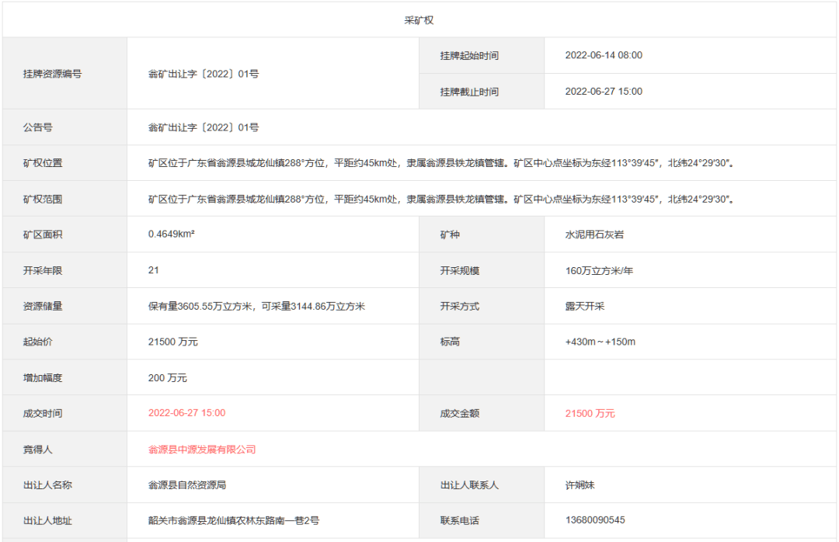
Task: Click the resource number value beside 挂牌资源编号
Action: [x=204, y=74]
